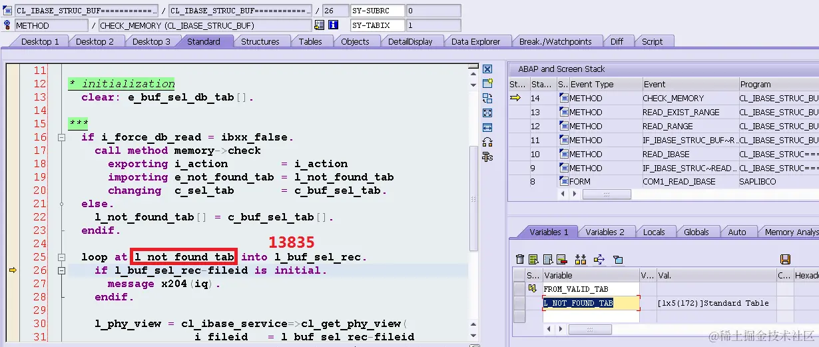The width and height of the screenshot is (819, 347).
Task: Open the Locals variables tab
Action: [654, 232]
